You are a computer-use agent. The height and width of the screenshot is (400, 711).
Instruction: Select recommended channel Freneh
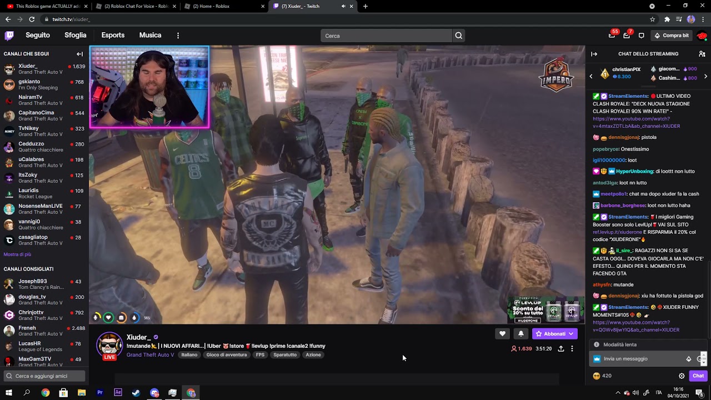point(44,331)
